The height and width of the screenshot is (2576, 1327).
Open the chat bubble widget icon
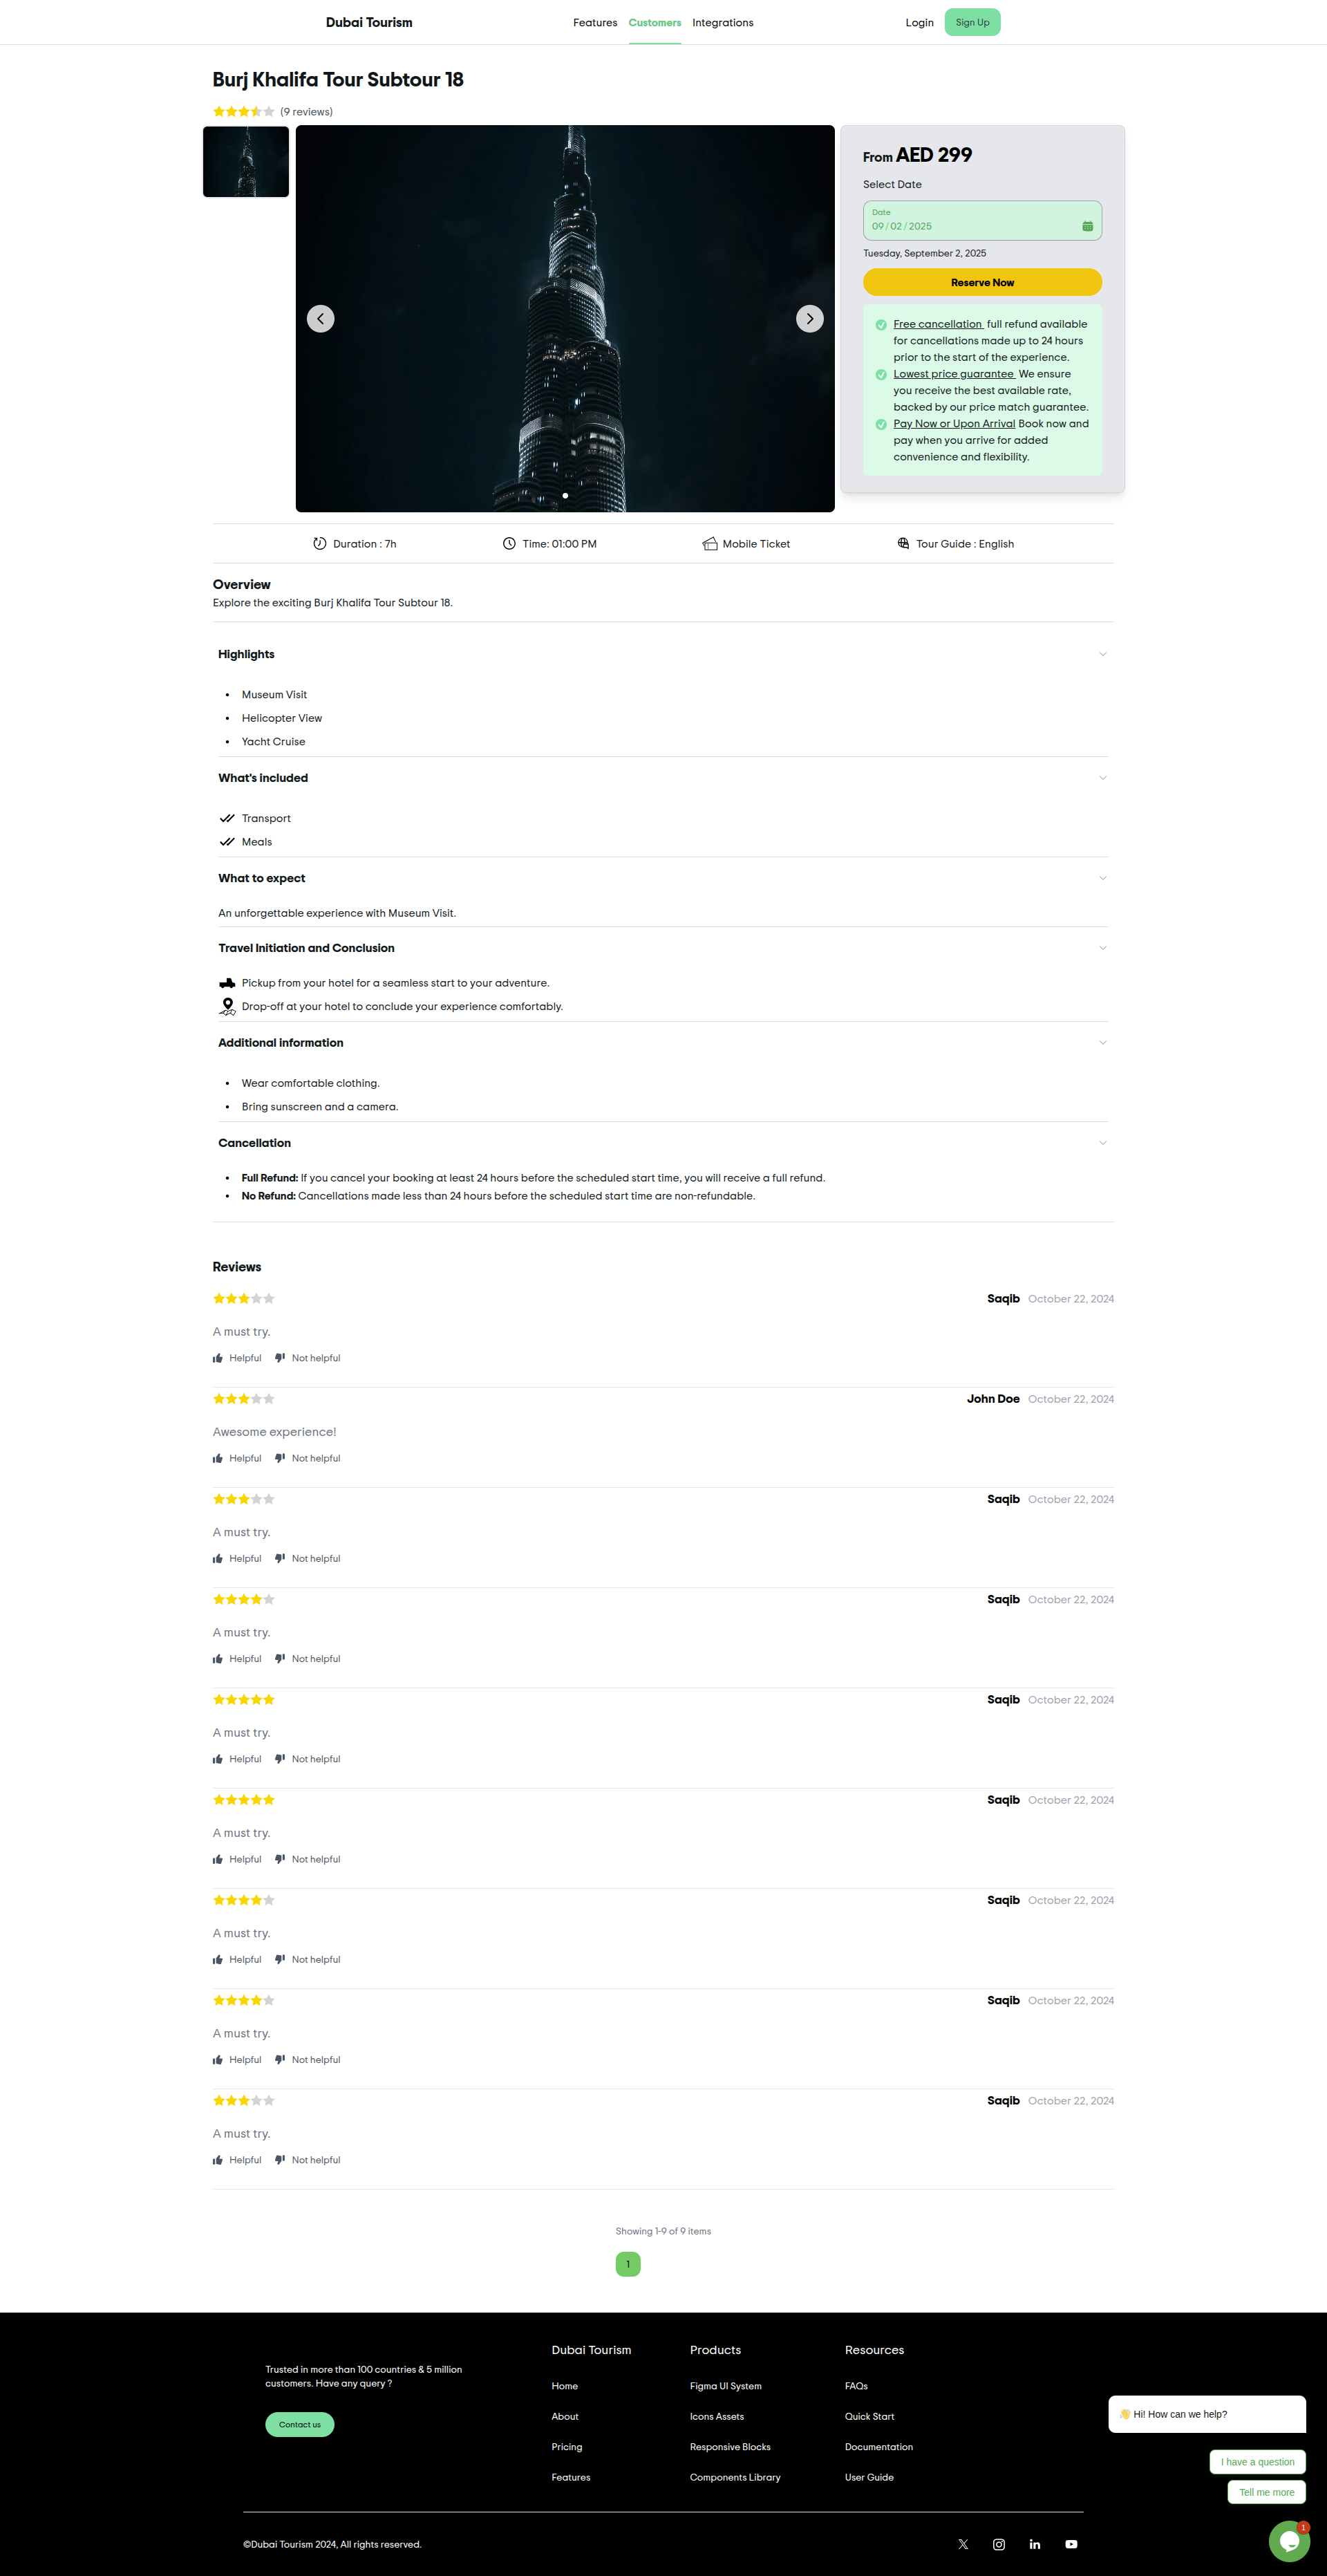pyautogui.click(x=1288, y=2540)
